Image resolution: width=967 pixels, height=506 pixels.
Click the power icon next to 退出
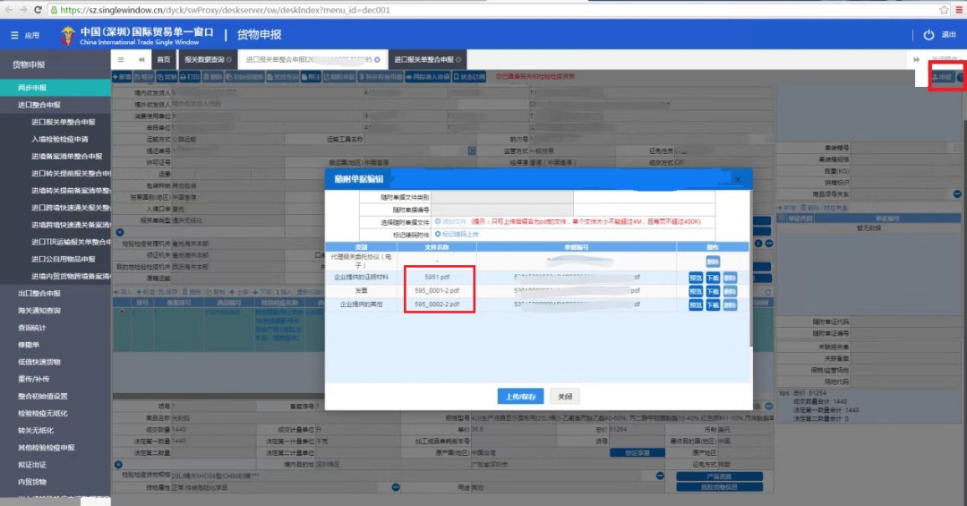coord(928,35)
